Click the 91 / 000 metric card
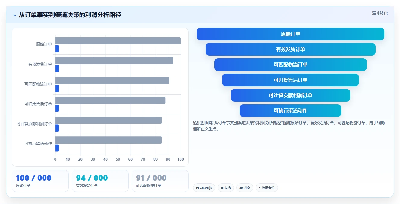Screen dimensions: 400x204 tap(160, 181)
